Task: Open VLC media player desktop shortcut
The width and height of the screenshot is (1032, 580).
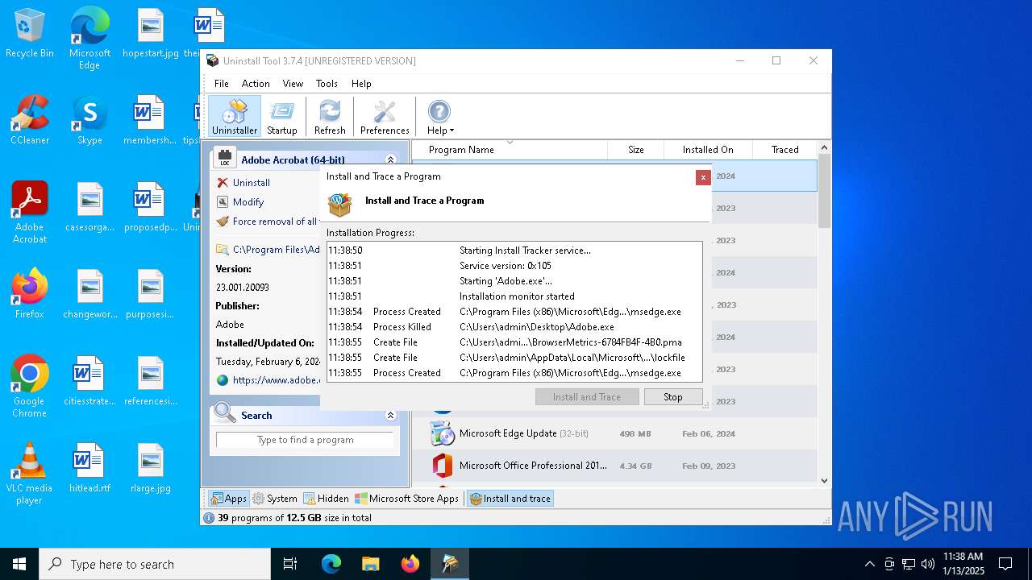Action: point(30,474)
